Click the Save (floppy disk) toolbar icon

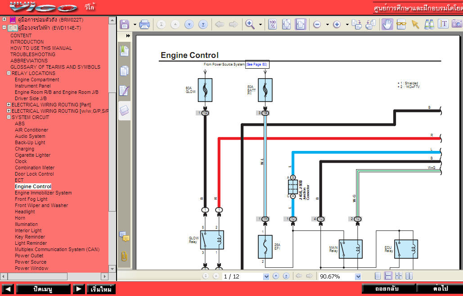coord(124,24)
